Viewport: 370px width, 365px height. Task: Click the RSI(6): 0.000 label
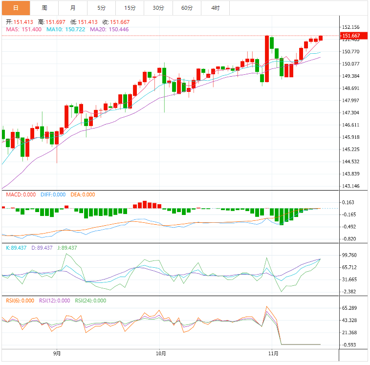[20, 301]
